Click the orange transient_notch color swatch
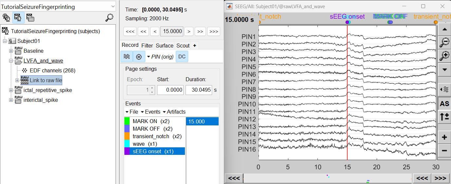 [x=127, y=137]
